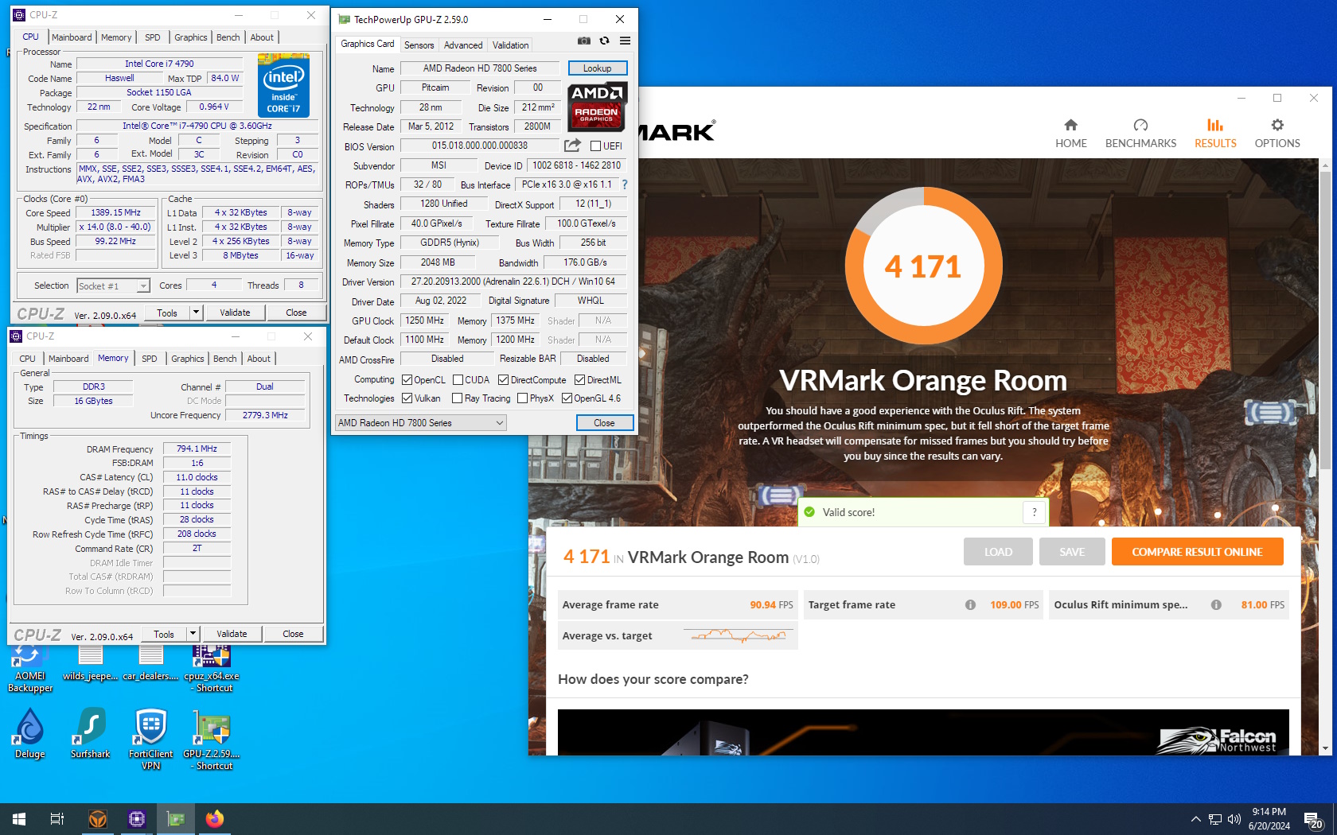Screen dimensions: 1337x835
Task: Click the Oculus Rift minimum spec info icon
Action: coord(1216,605)
